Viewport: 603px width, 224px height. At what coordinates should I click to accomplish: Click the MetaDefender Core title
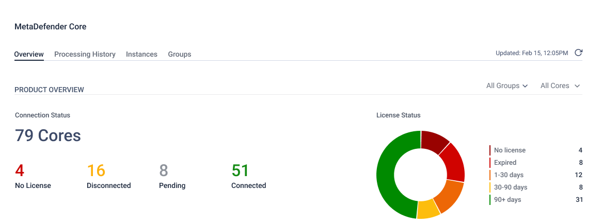pyautogui.click(x=51, y=26)
